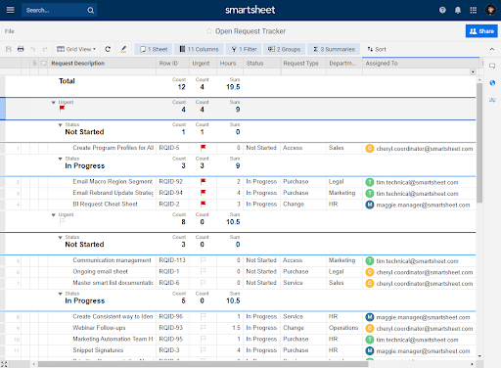501x368 pixels.
Task: Toggle urgent flag for RQID-5 row
Action: [x=203, y=148]
